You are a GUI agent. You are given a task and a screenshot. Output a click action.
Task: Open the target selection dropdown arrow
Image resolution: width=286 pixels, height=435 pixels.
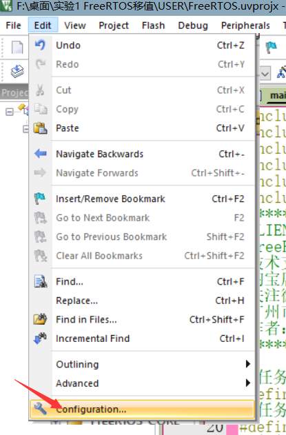tap(265, 74)
